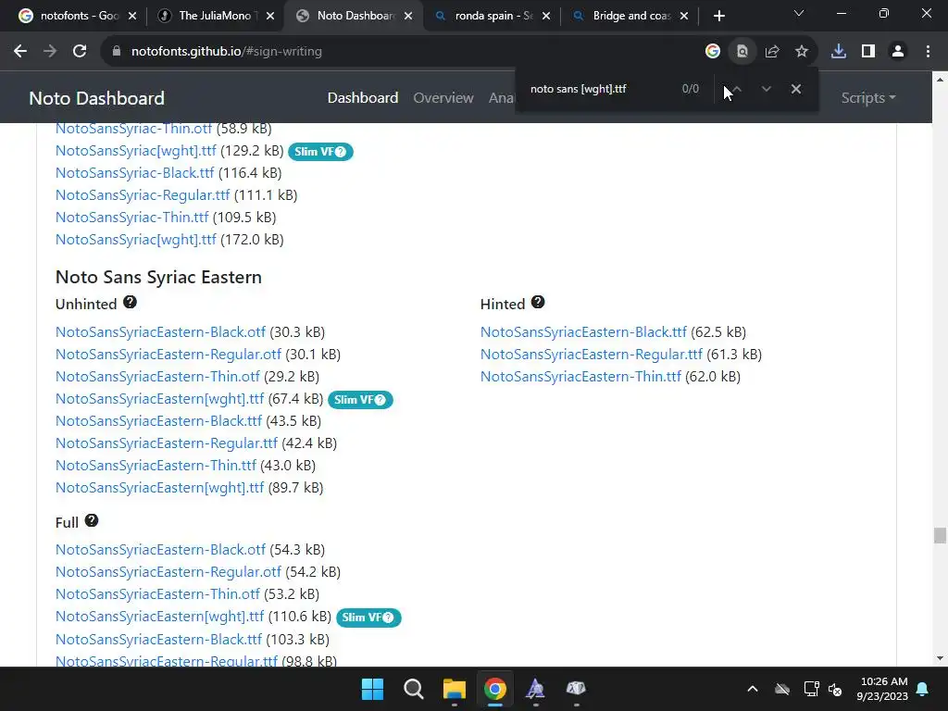Viewport: 948px width, 711px height.
Task: Open the Google account icon in address bar
Action: 713,52
